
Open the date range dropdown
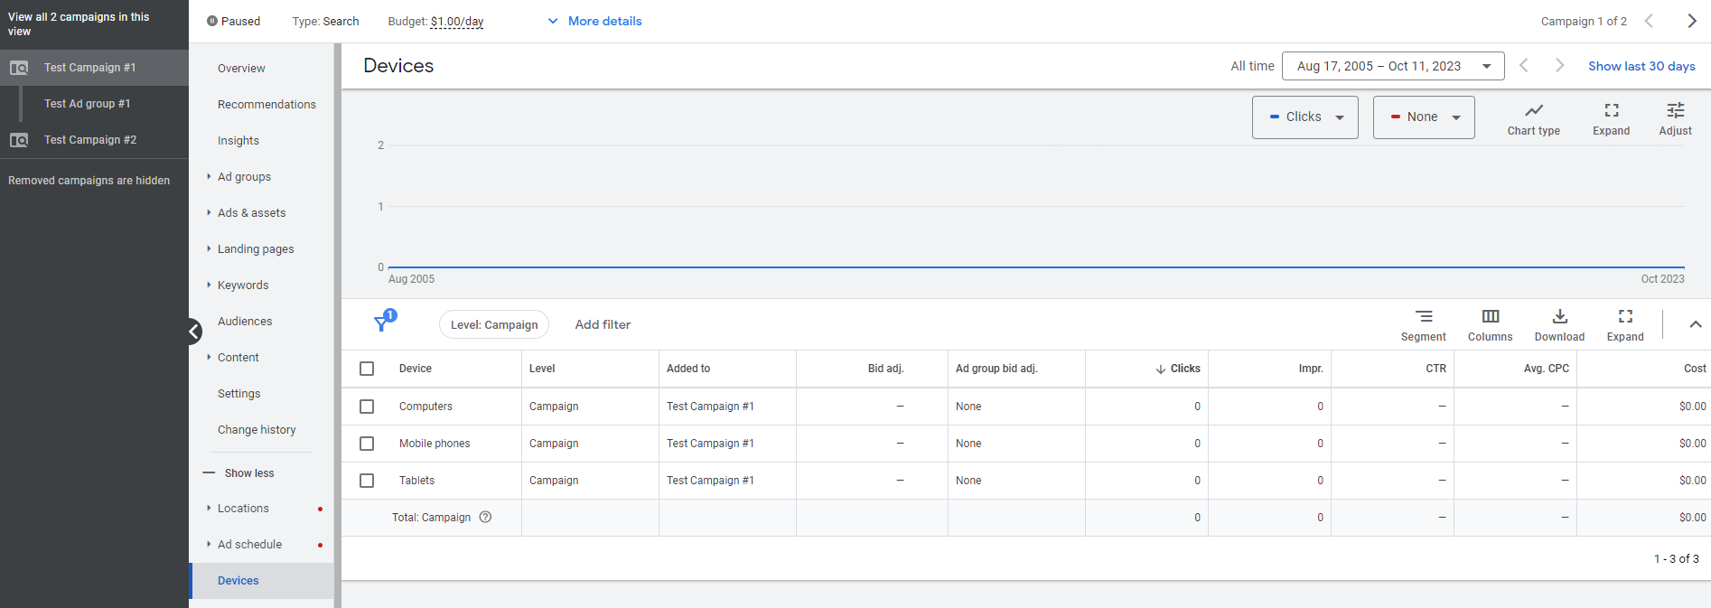1393,66
